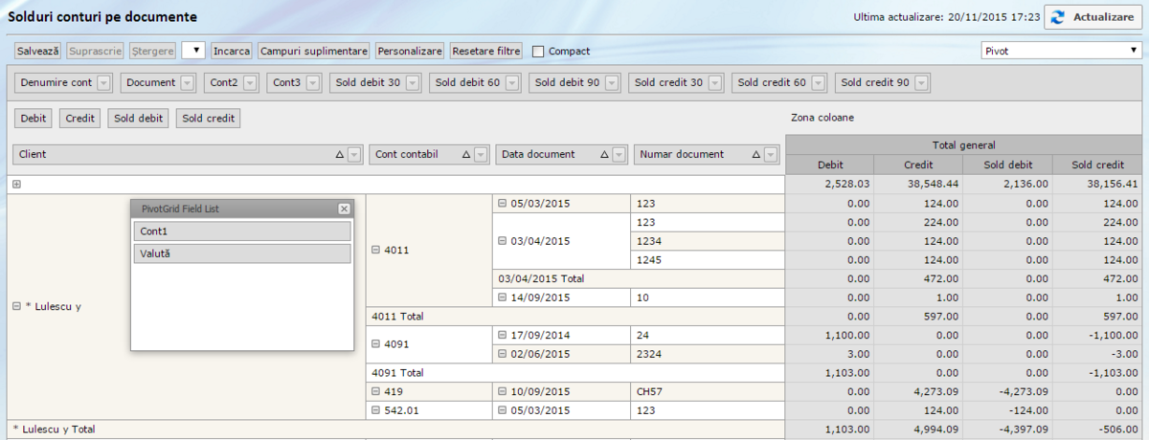Collapse the * Lulescu y client group
The width and height of the screenshot is (1149, 440).
(x=16, y=307)
